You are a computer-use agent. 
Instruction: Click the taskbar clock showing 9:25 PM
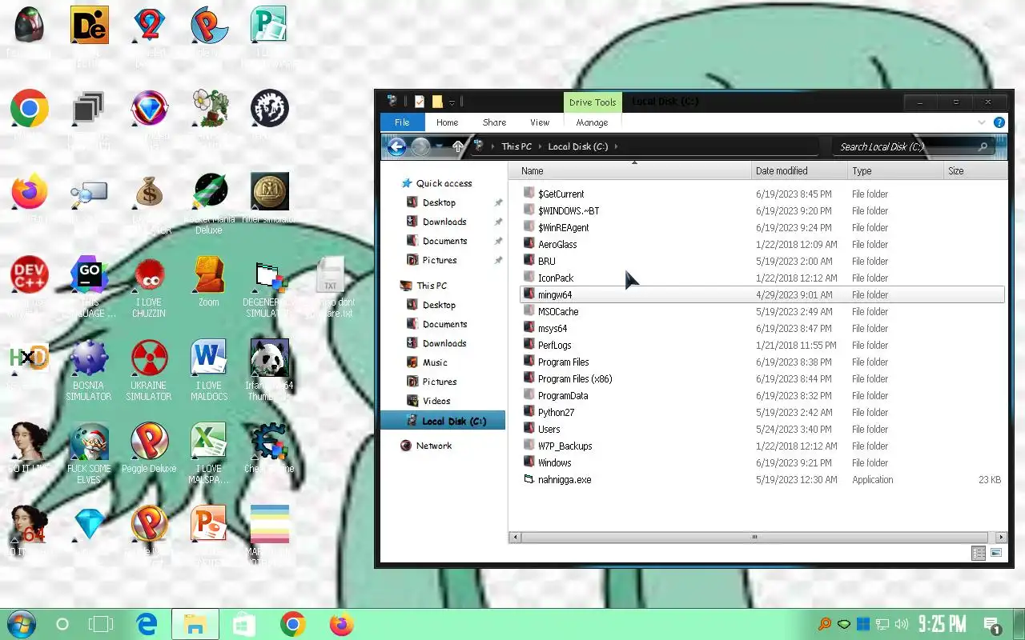tap(942, 624)
